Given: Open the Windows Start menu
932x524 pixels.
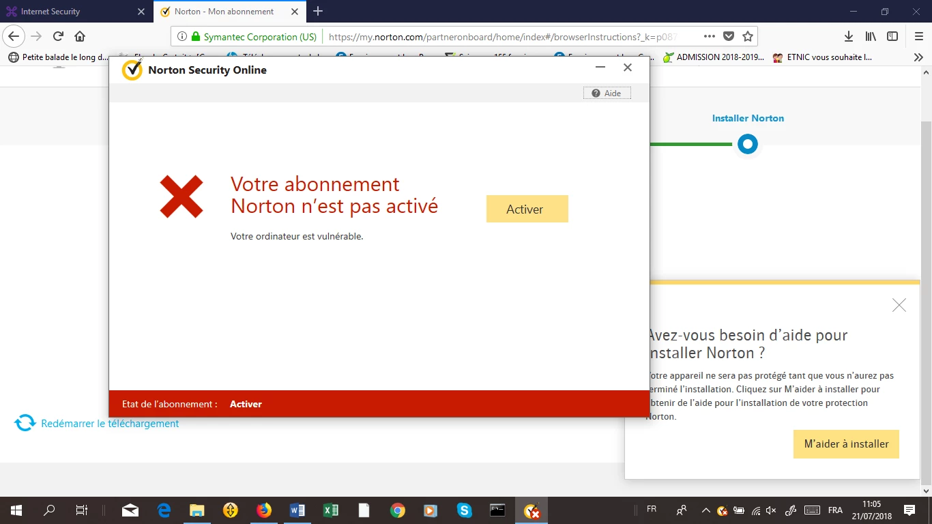Looking at the screenshot, I should 16,510.
